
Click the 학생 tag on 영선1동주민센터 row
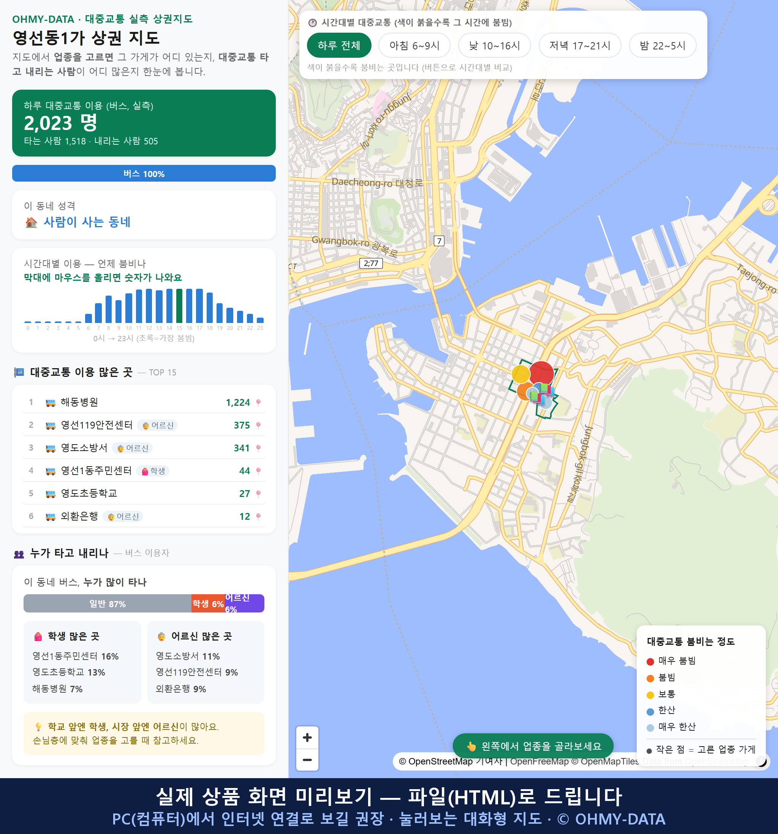[x=153, y=471]
